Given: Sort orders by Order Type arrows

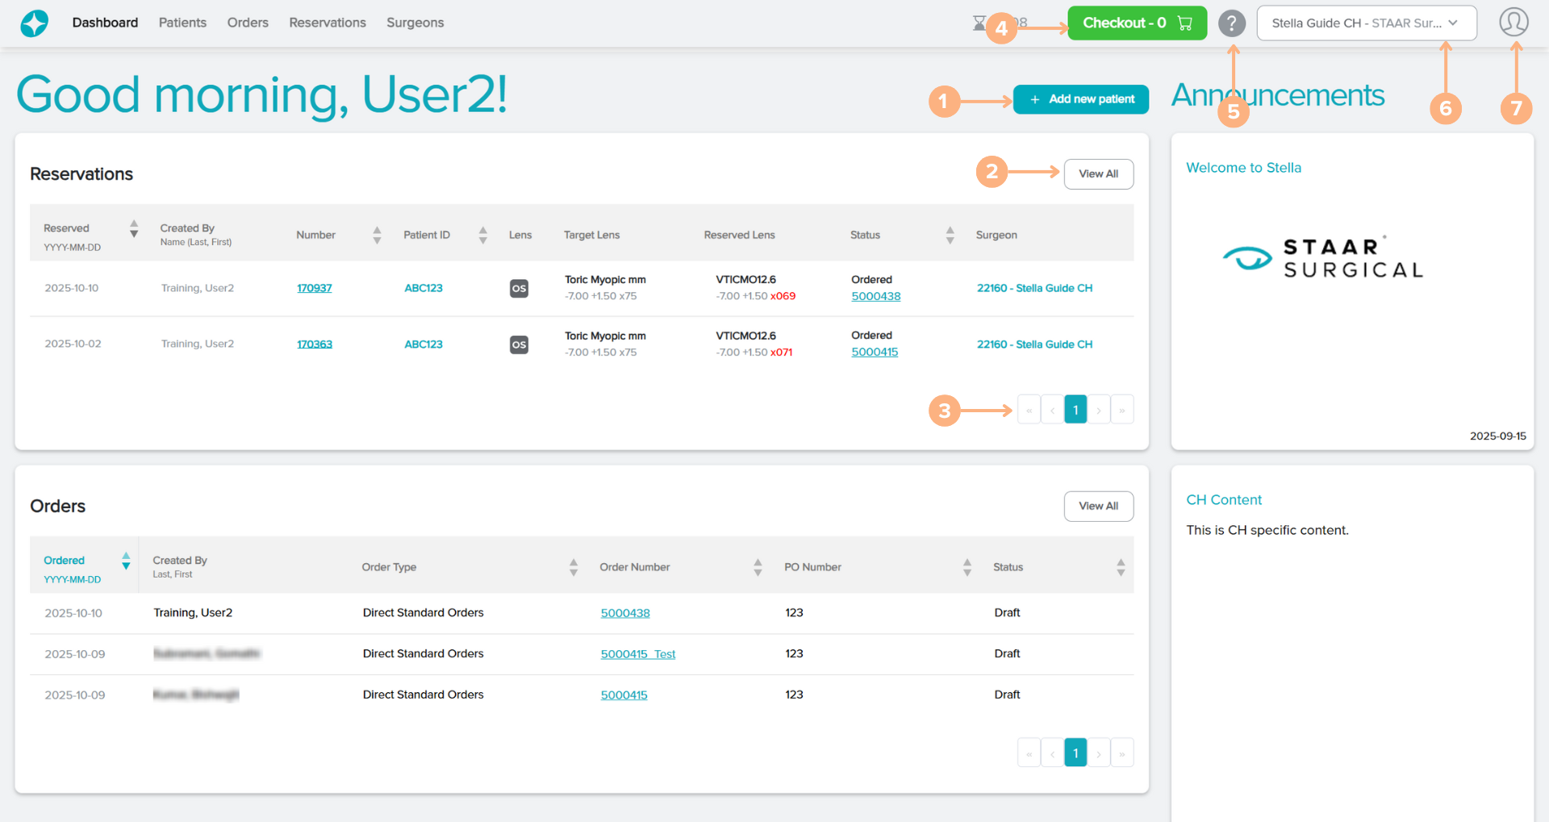Looking at the screenshot, I should [x=573, y=567].
